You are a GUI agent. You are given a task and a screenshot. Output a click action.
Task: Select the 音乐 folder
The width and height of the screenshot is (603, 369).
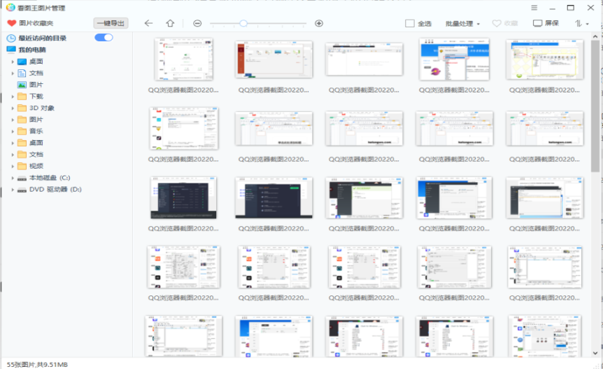36,131
